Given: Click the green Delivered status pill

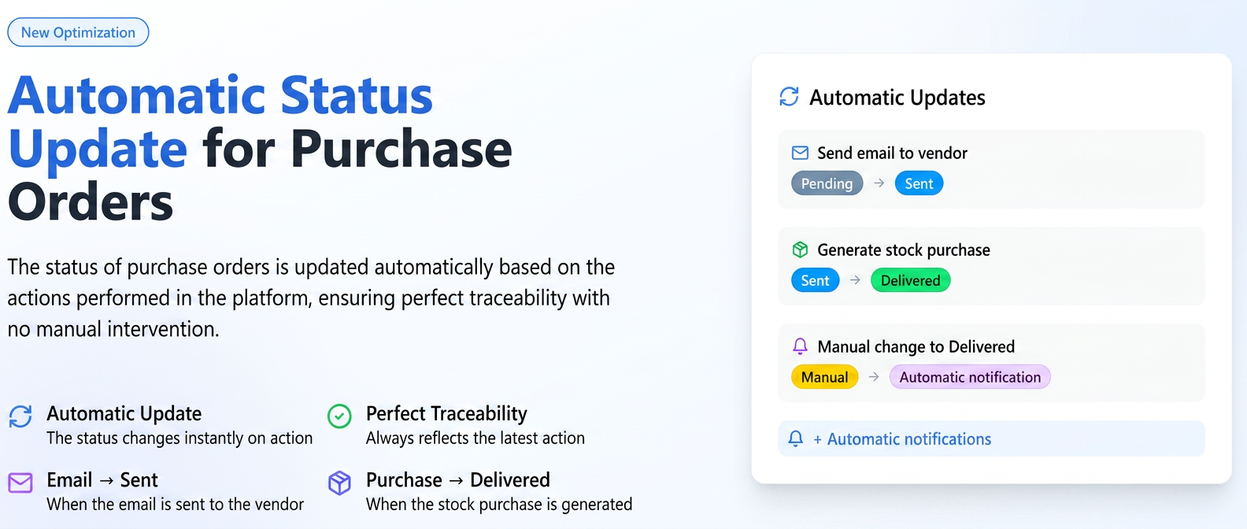Looking at the screenshot, I should point(910,280).
